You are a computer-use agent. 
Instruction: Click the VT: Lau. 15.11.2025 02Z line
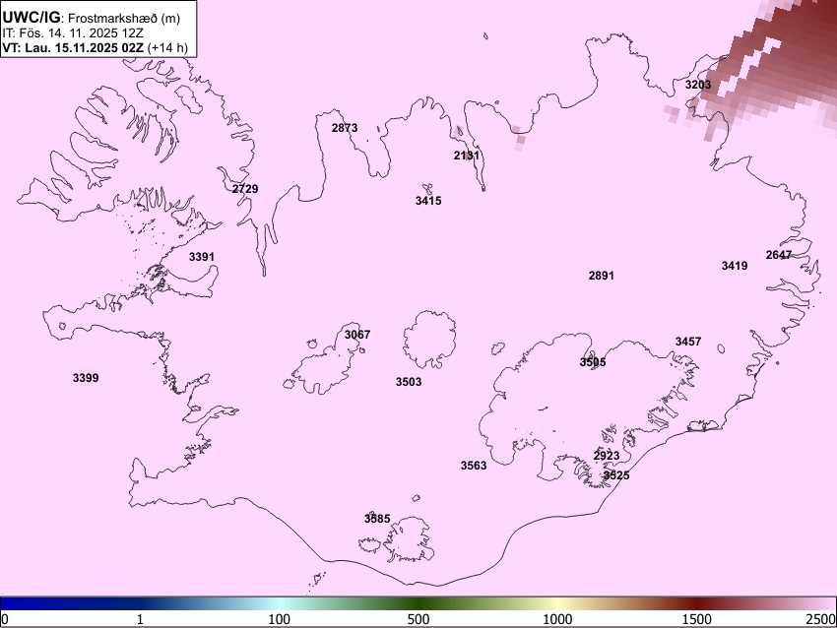point(95,47)
